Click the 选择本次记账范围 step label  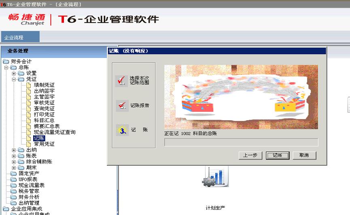pos(140,81)
